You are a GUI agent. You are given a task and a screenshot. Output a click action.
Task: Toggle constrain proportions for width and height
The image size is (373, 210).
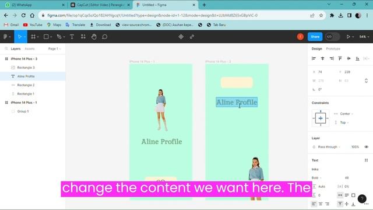coord(367,80)
